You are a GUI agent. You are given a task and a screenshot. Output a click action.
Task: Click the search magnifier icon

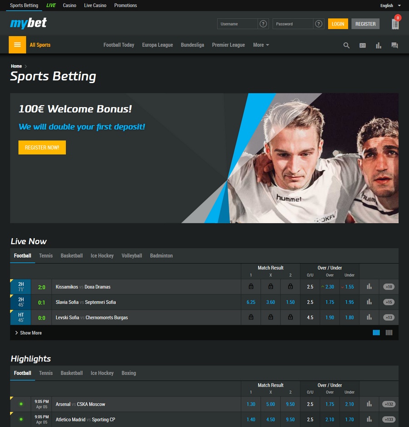(x=346, y=45)
